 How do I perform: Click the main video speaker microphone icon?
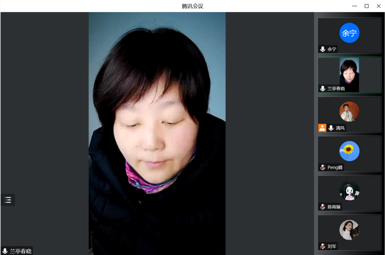coord(5,251)
